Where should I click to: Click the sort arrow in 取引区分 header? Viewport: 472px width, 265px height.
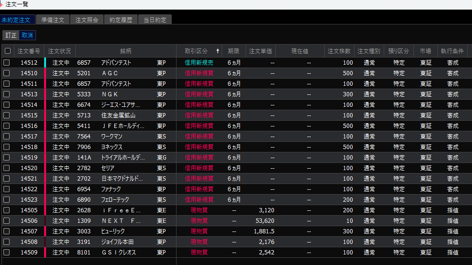click(218, 51)
